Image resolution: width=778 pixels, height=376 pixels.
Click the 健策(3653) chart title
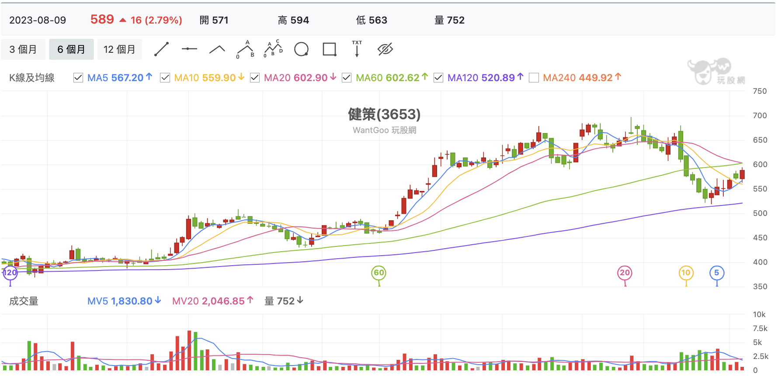click(384, 114)
